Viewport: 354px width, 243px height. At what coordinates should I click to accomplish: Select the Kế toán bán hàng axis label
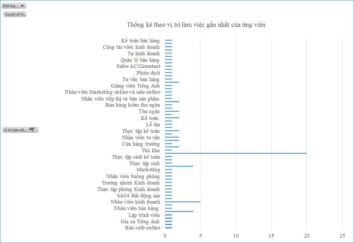pyautogui.click(x=140, y=41)
